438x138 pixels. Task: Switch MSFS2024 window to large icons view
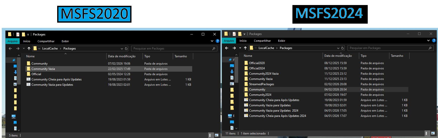click(x=433, y=133)
